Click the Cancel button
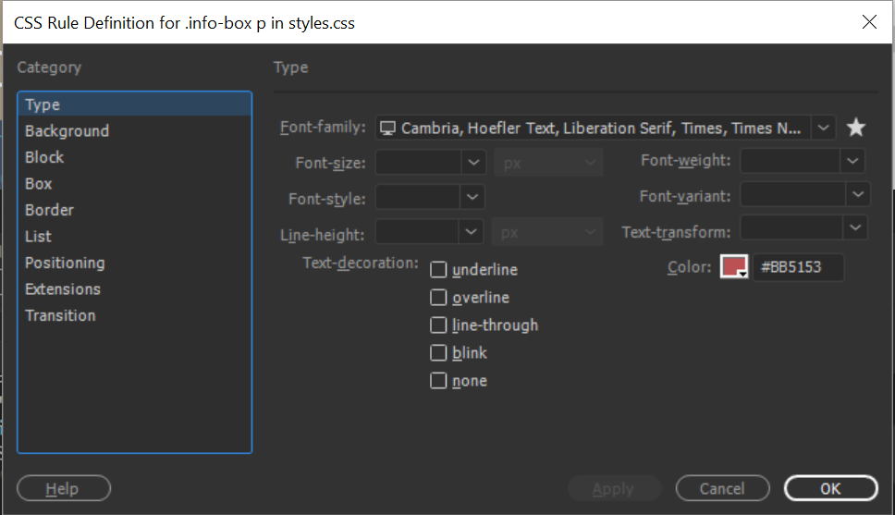The height and width of the screenshot is (515, 895). (722, 488)
